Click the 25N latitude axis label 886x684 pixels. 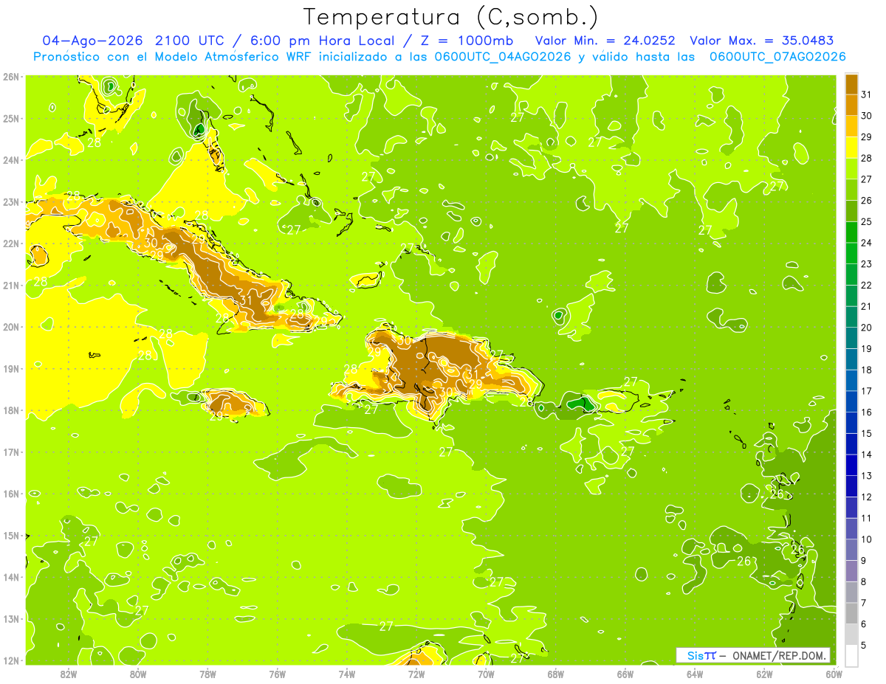tap(11, 118)
